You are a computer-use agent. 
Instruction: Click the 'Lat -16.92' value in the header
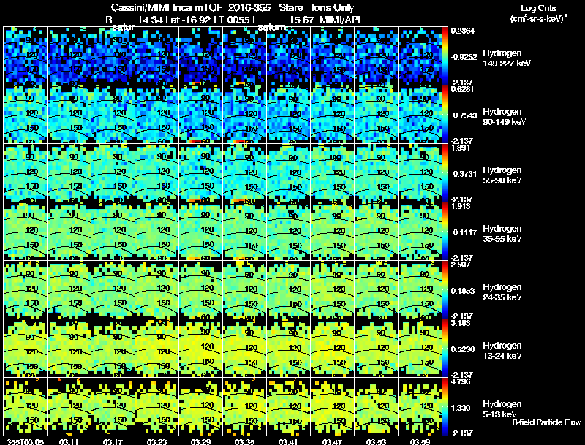pos(187,20)
